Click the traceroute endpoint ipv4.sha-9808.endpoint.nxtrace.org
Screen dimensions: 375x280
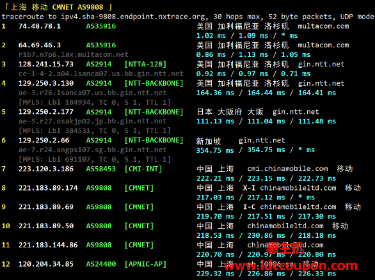(133, 17)
